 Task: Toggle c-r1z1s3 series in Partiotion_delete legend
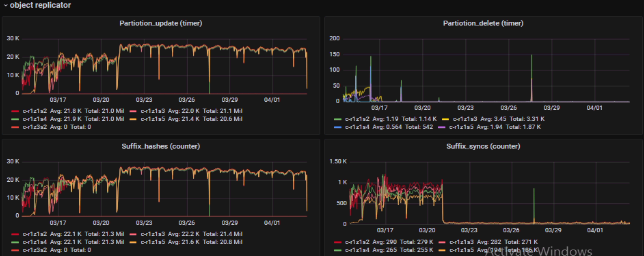click(x=465, y=119)
